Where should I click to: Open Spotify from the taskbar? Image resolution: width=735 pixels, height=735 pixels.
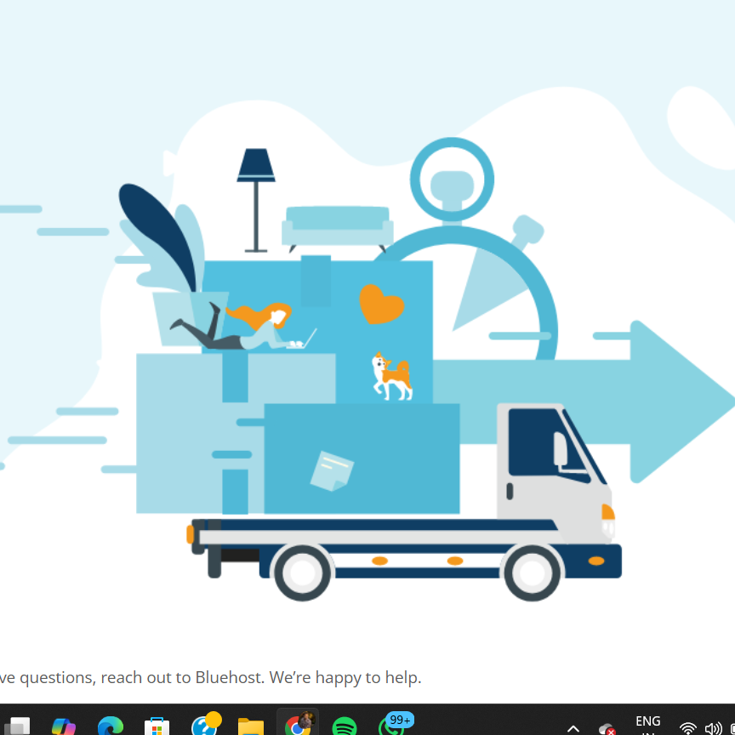[345, 726]
